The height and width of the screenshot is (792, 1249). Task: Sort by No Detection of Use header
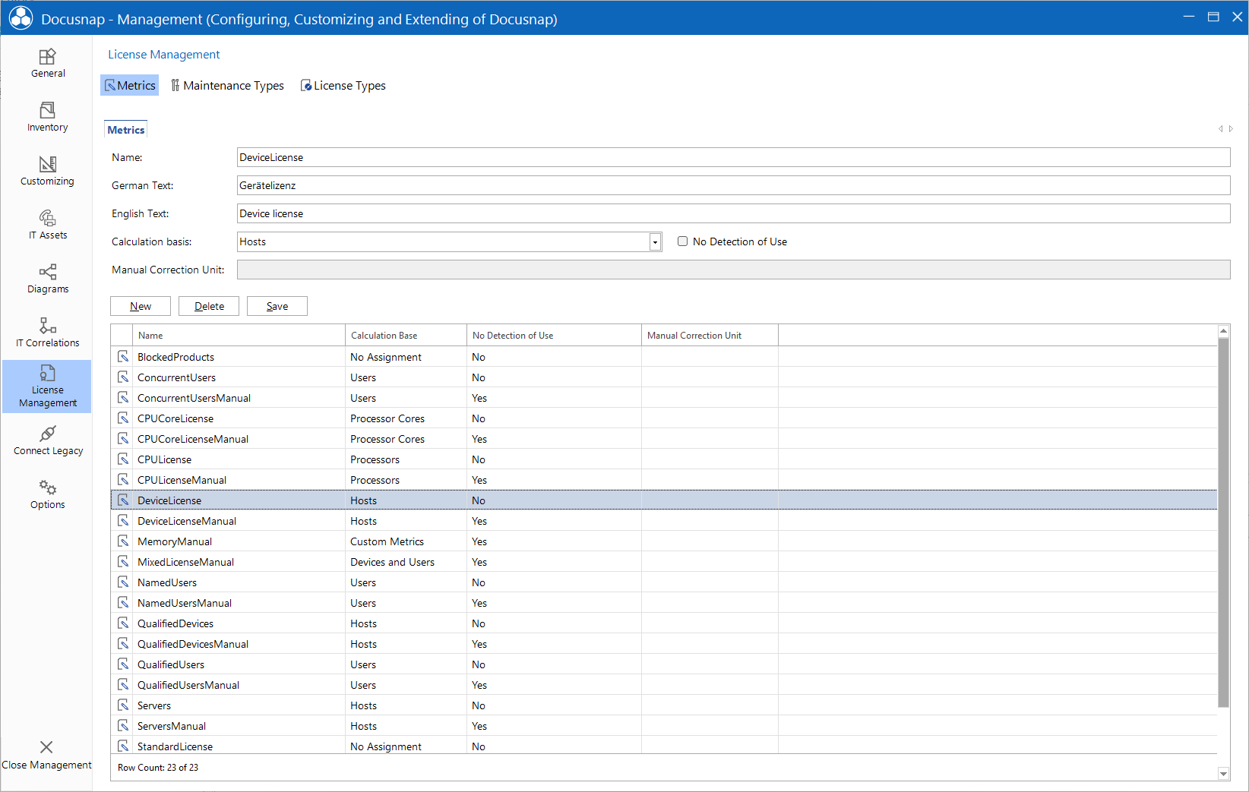coord(554,335)
